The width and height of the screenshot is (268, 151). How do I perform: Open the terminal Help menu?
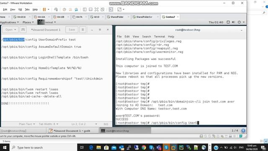pyautogui.click(x=171, y=36)
